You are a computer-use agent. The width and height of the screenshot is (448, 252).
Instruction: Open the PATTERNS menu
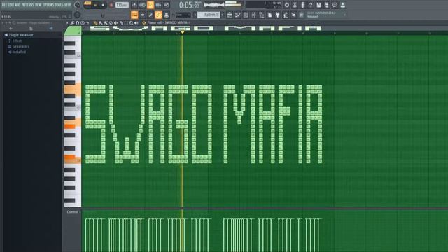coord(28,5)
